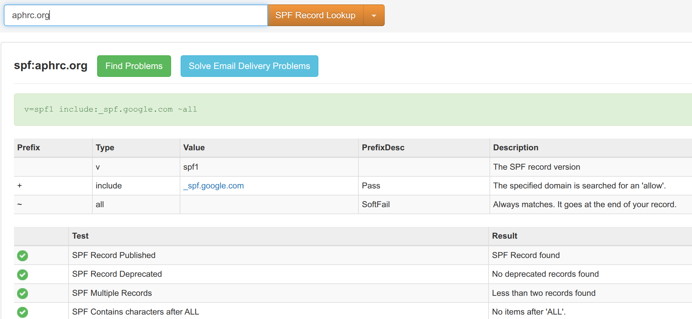This screenshot has width=692, height=319.
Task: Open the _spf.google.com link
Action: pos(214,186)
